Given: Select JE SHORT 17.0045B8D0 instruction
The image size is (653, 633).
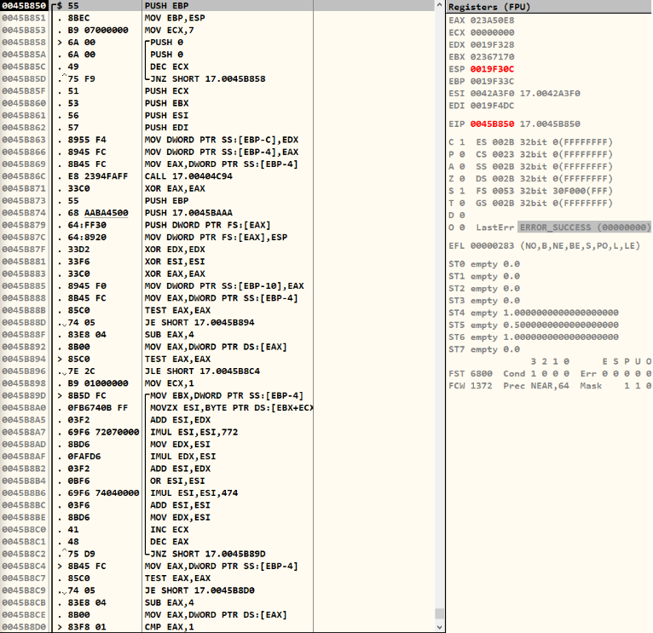Looking at the screenshot, I should point(199,590).
